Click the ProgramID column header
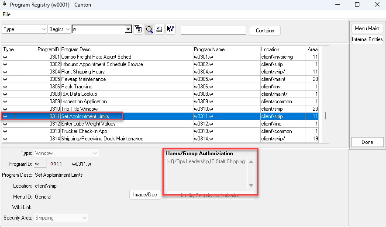Viewport: 386px width, 227px height. pyautogui.click(x=38, y=49)
